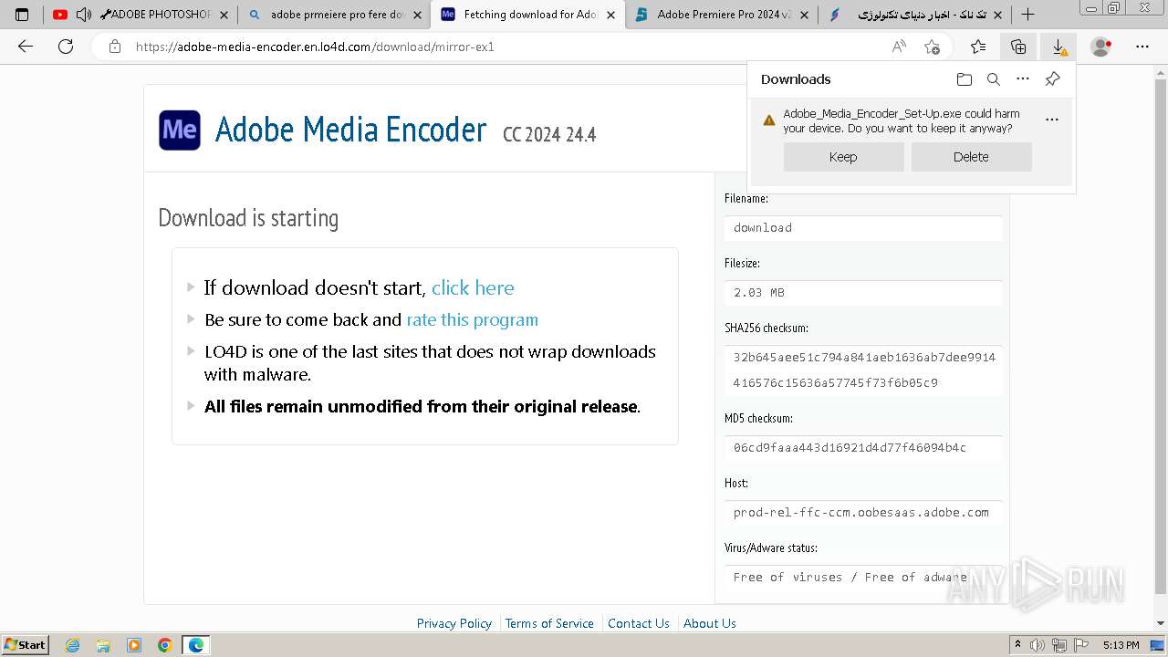Screen dimensions: 1168x657
Task: Click the 'Download is starting' heading
Action: coord(248,217)
